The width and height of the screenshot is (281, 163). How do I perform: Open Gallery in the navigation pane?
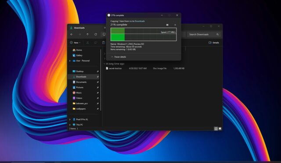click(77, 56)
